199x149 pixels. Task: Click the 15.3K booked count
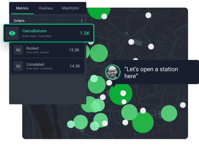(74, 50)
